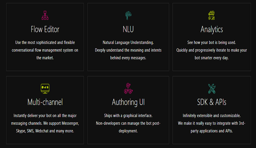Click the Flow Editor description about conversational flow

tap(45, 50)
